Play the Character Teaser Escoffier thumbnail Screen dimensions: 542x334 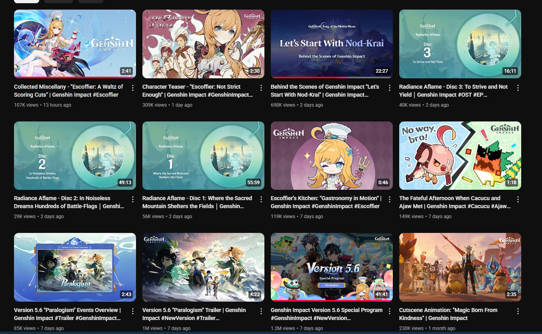click(203, 44)
